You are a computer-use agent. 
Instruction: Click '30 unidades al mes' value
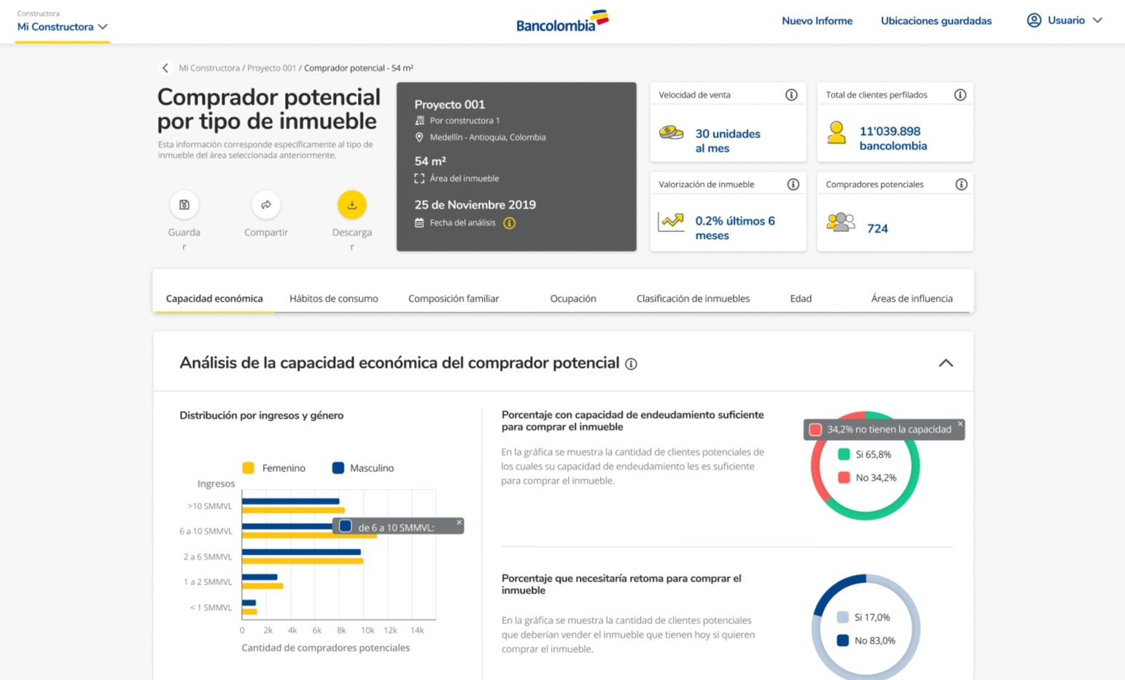pyautogui.click(x=728, y=141)
